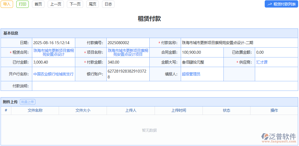
Task: Select contract amount 100,900.00
Action: pos(191,53)
